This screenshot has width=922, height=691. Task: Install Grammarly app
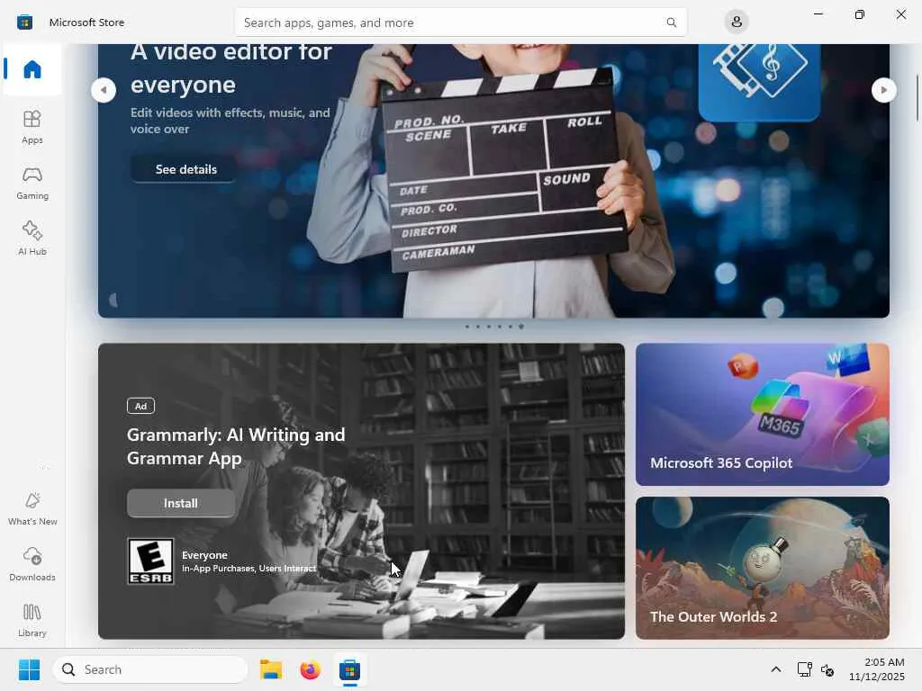pyautogui.click(x=180, y=503)
